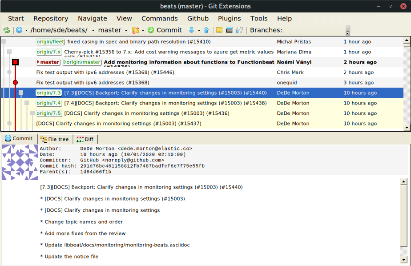Click the stash changes icon in toolbar
The height and width of the screenshot is (266, 411).
(136, 30)
